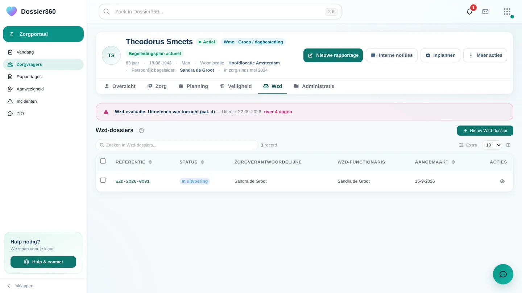This screenshot has height=293, width=522.
Task: View the WZD-2026-0001 dossier via eye icon
Action: [502, 181]
